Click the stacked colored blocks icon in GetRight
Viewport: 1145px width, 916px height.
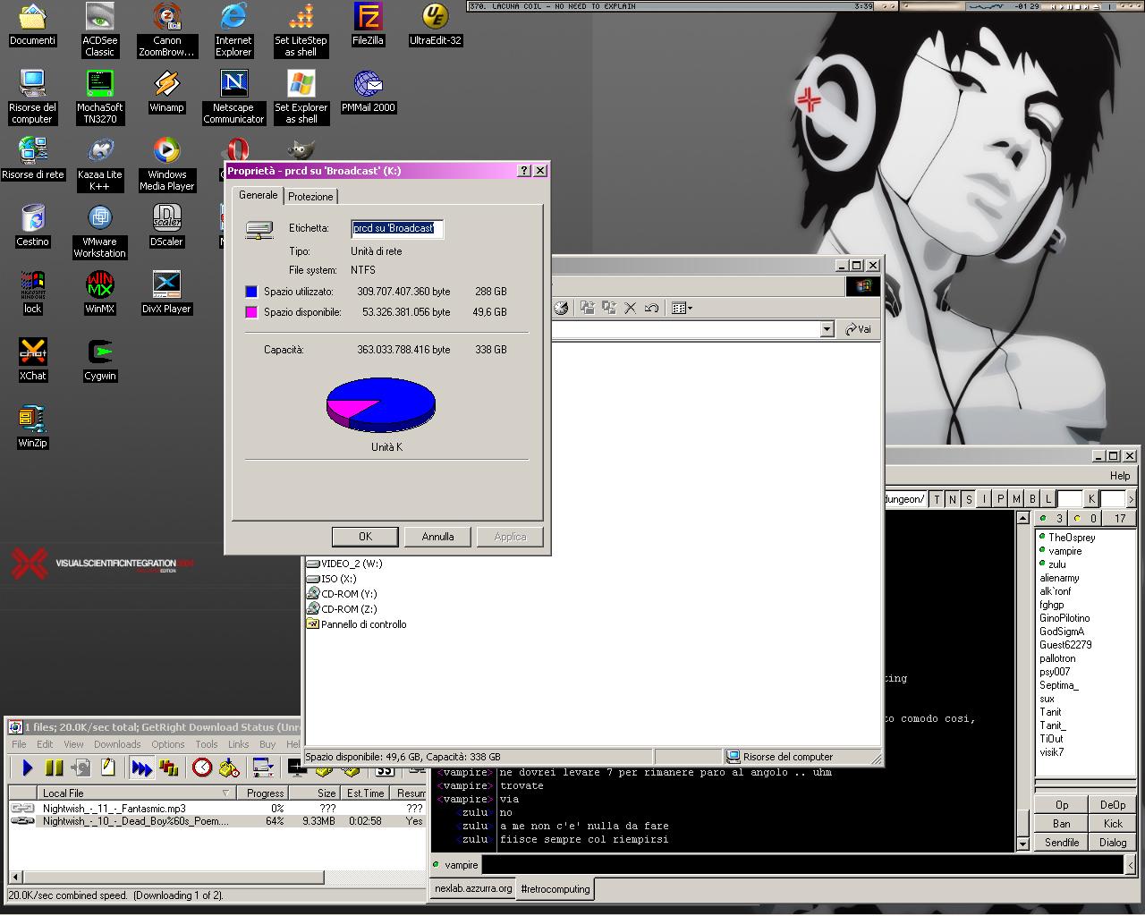coord(168,768)
